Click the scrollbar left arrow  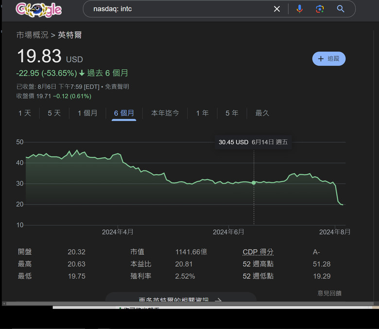point(4,303)
